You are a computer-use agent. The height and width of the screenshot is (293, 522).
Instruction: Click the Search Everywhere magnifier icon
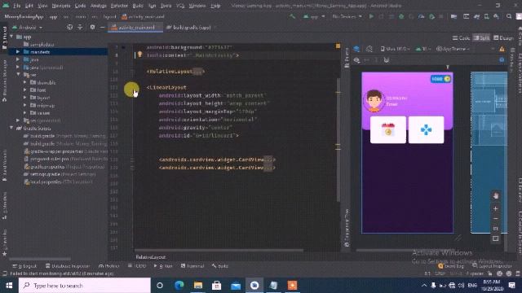(x=509, y=16)
